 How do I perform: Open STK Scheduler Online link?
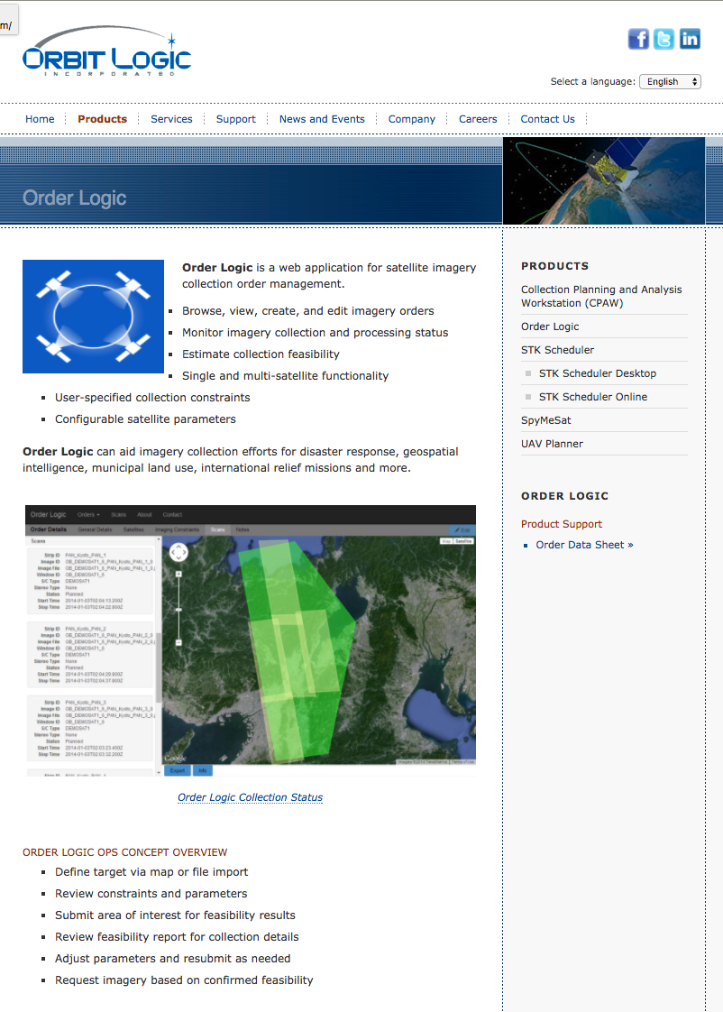(x=592, y=397)
